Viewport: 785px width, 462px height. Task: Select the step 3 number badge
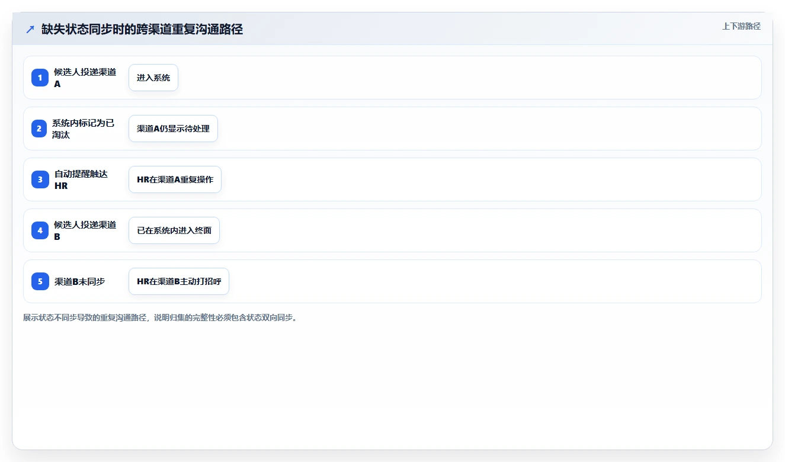pyautogui.click(x=40, y=179)
